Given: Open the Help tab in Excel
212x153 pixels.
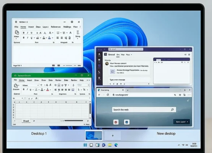Looking at the screenshot, I should [81, 80].
